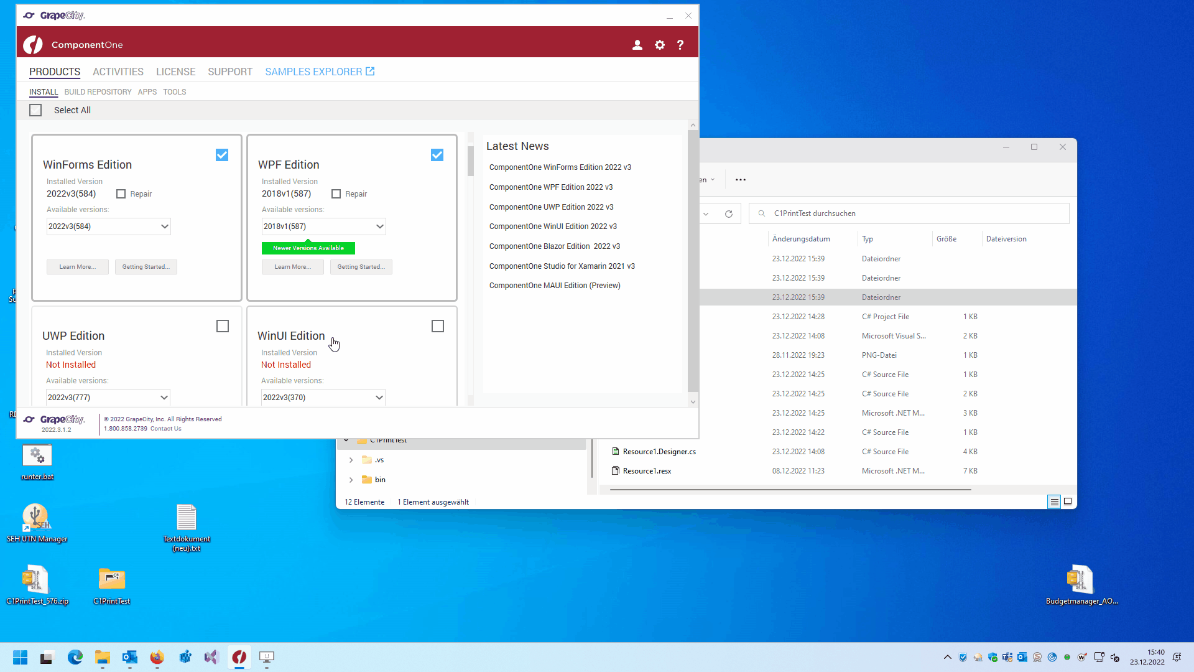Open the Windows Start button
Image resolution: width=1194 pixels, height=672 pixels.
[21, 657]
